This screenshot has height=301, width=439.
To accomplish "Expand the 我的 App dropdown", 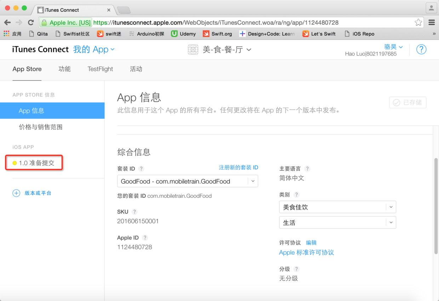I will (94, 50).
